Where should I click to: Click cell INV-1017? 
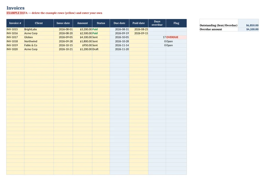(x=15, y=37)
